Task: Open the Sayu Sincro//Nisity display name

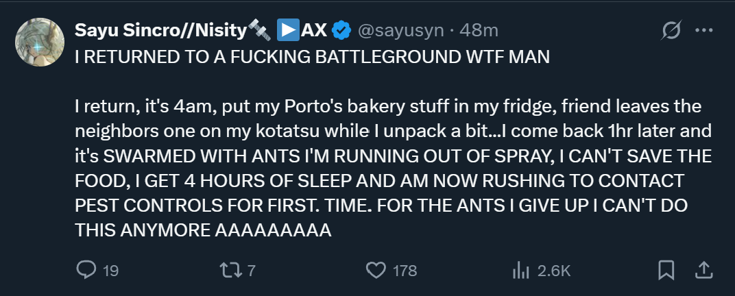Action: tap(160, 30)
